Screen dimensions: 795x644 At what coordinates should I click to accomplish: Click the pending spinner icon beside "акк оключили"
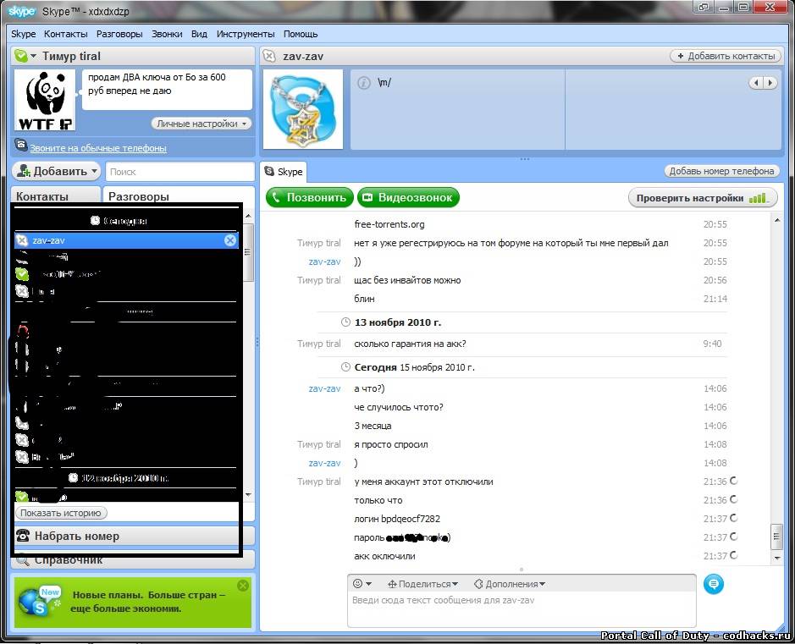pyautogui.click(x=733, y=555)
